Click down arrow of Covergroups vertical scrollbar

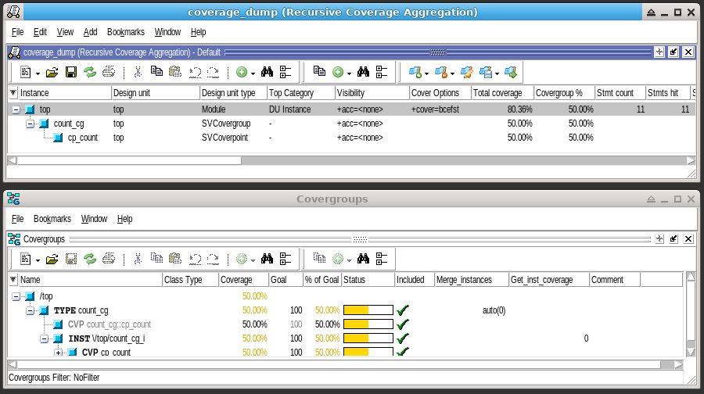(x=691, y=353)
